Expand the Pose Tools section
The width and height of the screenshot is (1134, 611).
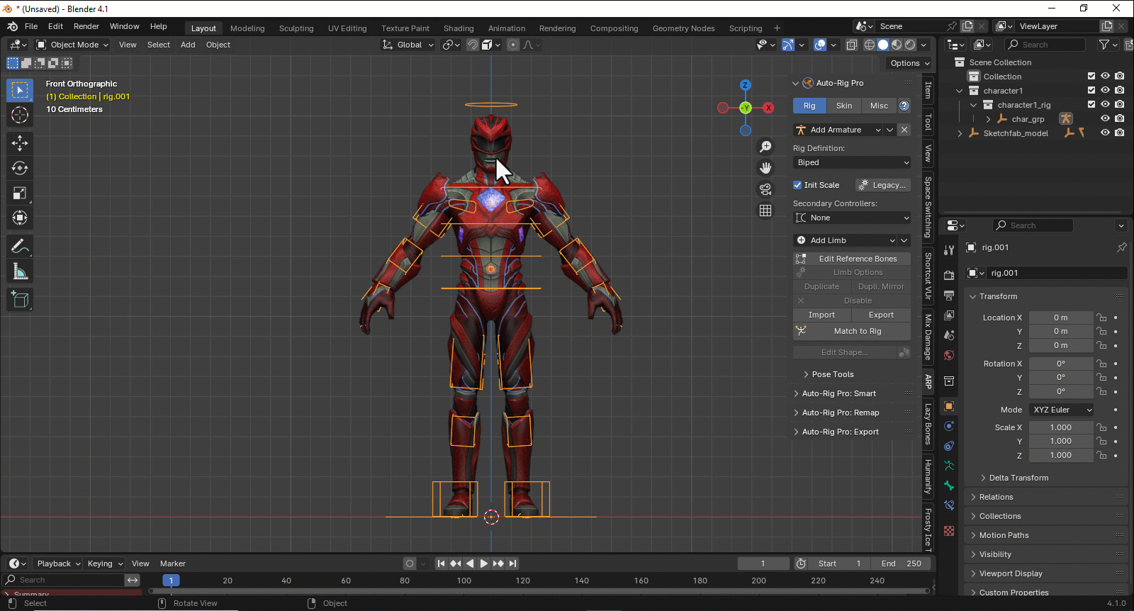[833, 374]
